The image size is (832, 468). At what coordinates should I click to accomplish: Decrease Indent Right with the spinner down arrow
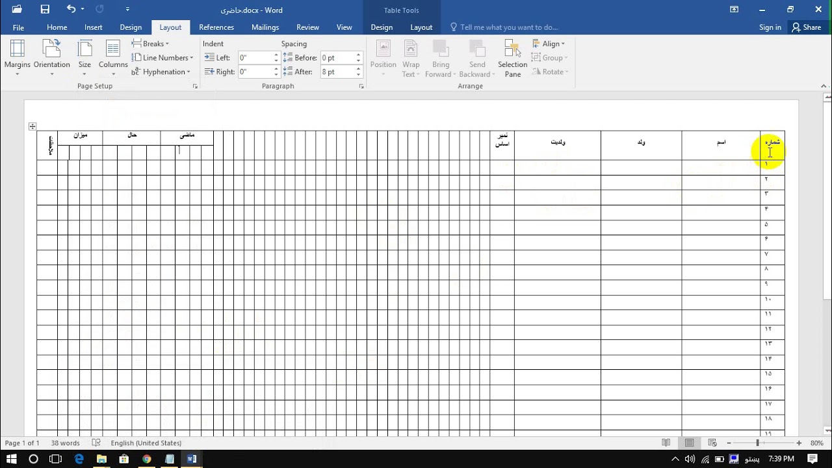point(276,75)
